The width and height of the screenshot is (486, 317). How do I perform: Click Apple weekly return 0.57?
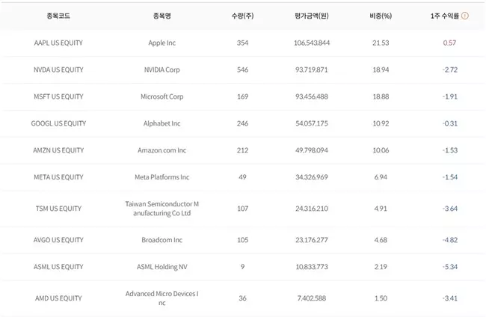[x=449, y=43]
